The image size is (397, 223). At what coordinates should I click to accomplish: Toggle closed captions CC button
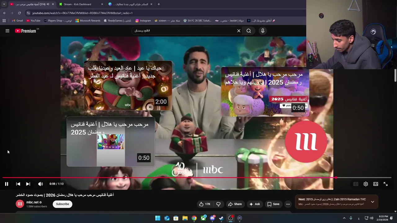click(x=356, y=184)
